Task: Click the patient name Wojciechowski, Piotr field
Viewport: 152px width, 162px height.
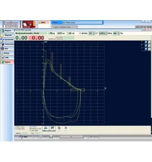Action: (x=31, y=33)
